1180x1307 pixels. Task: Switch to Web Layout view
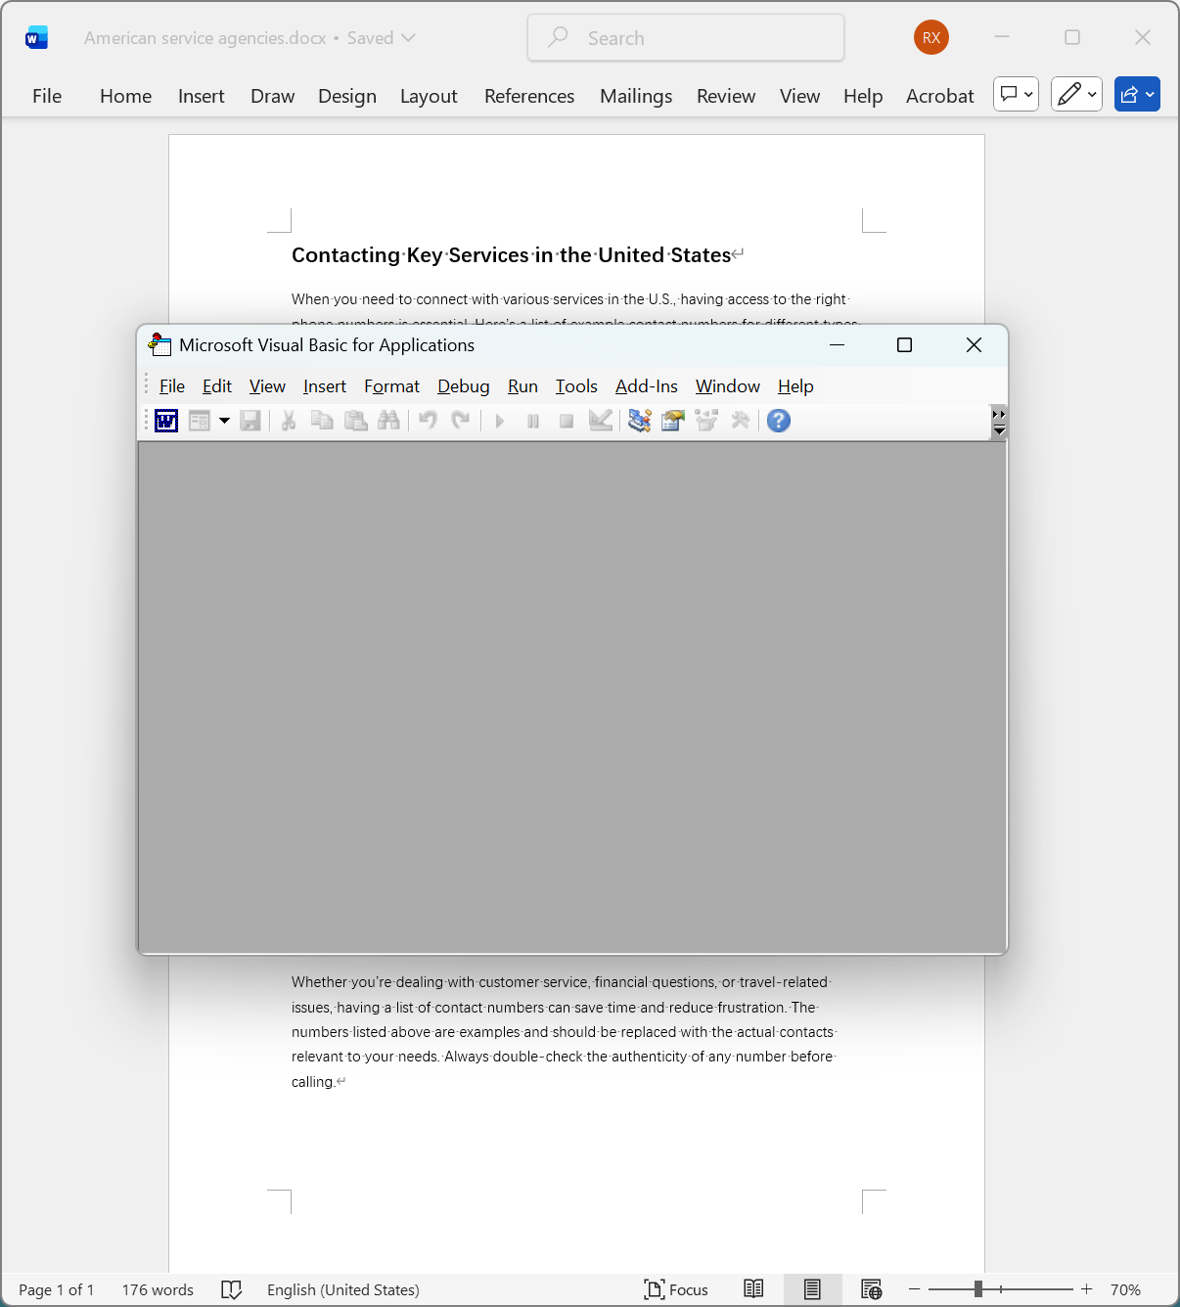coord(870,1289)
